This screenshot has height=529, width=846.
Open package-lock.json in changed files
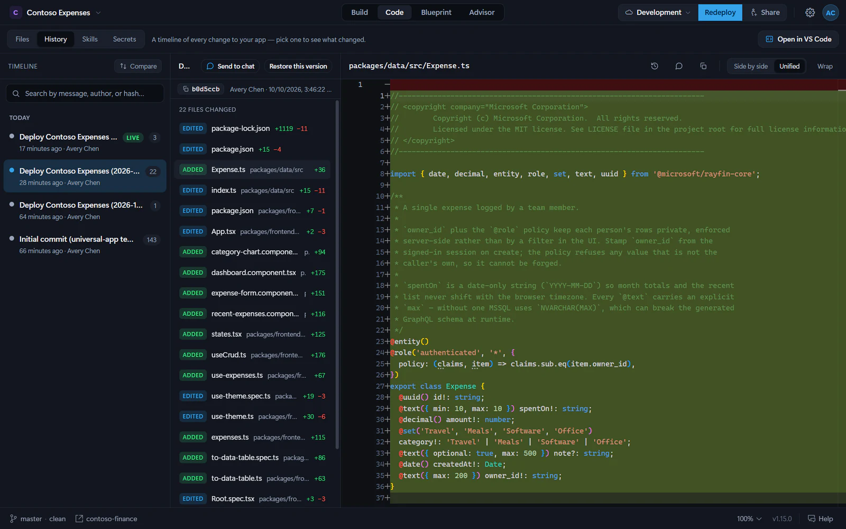(253, 129)
